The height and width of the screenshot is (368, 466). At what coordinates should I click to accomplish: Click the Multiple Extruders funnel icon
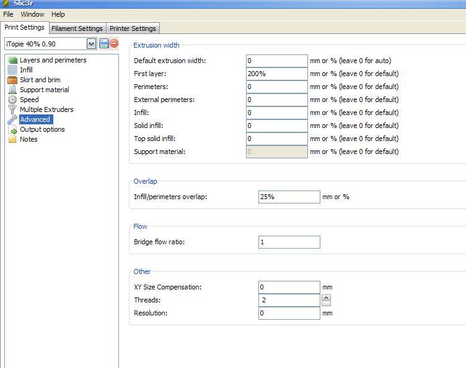tap(12, 109)
